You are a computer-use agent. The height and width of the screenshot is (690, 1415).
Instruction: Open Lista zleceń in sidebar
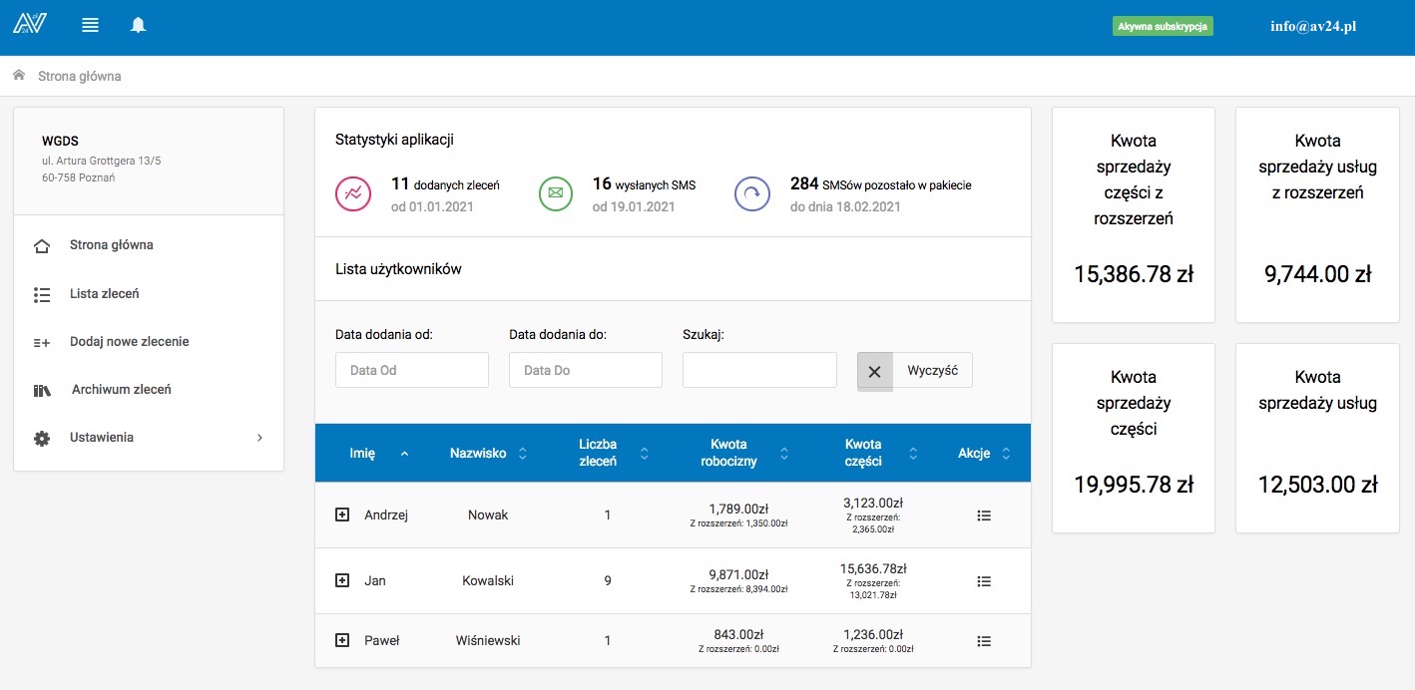[x=104, y=294]
